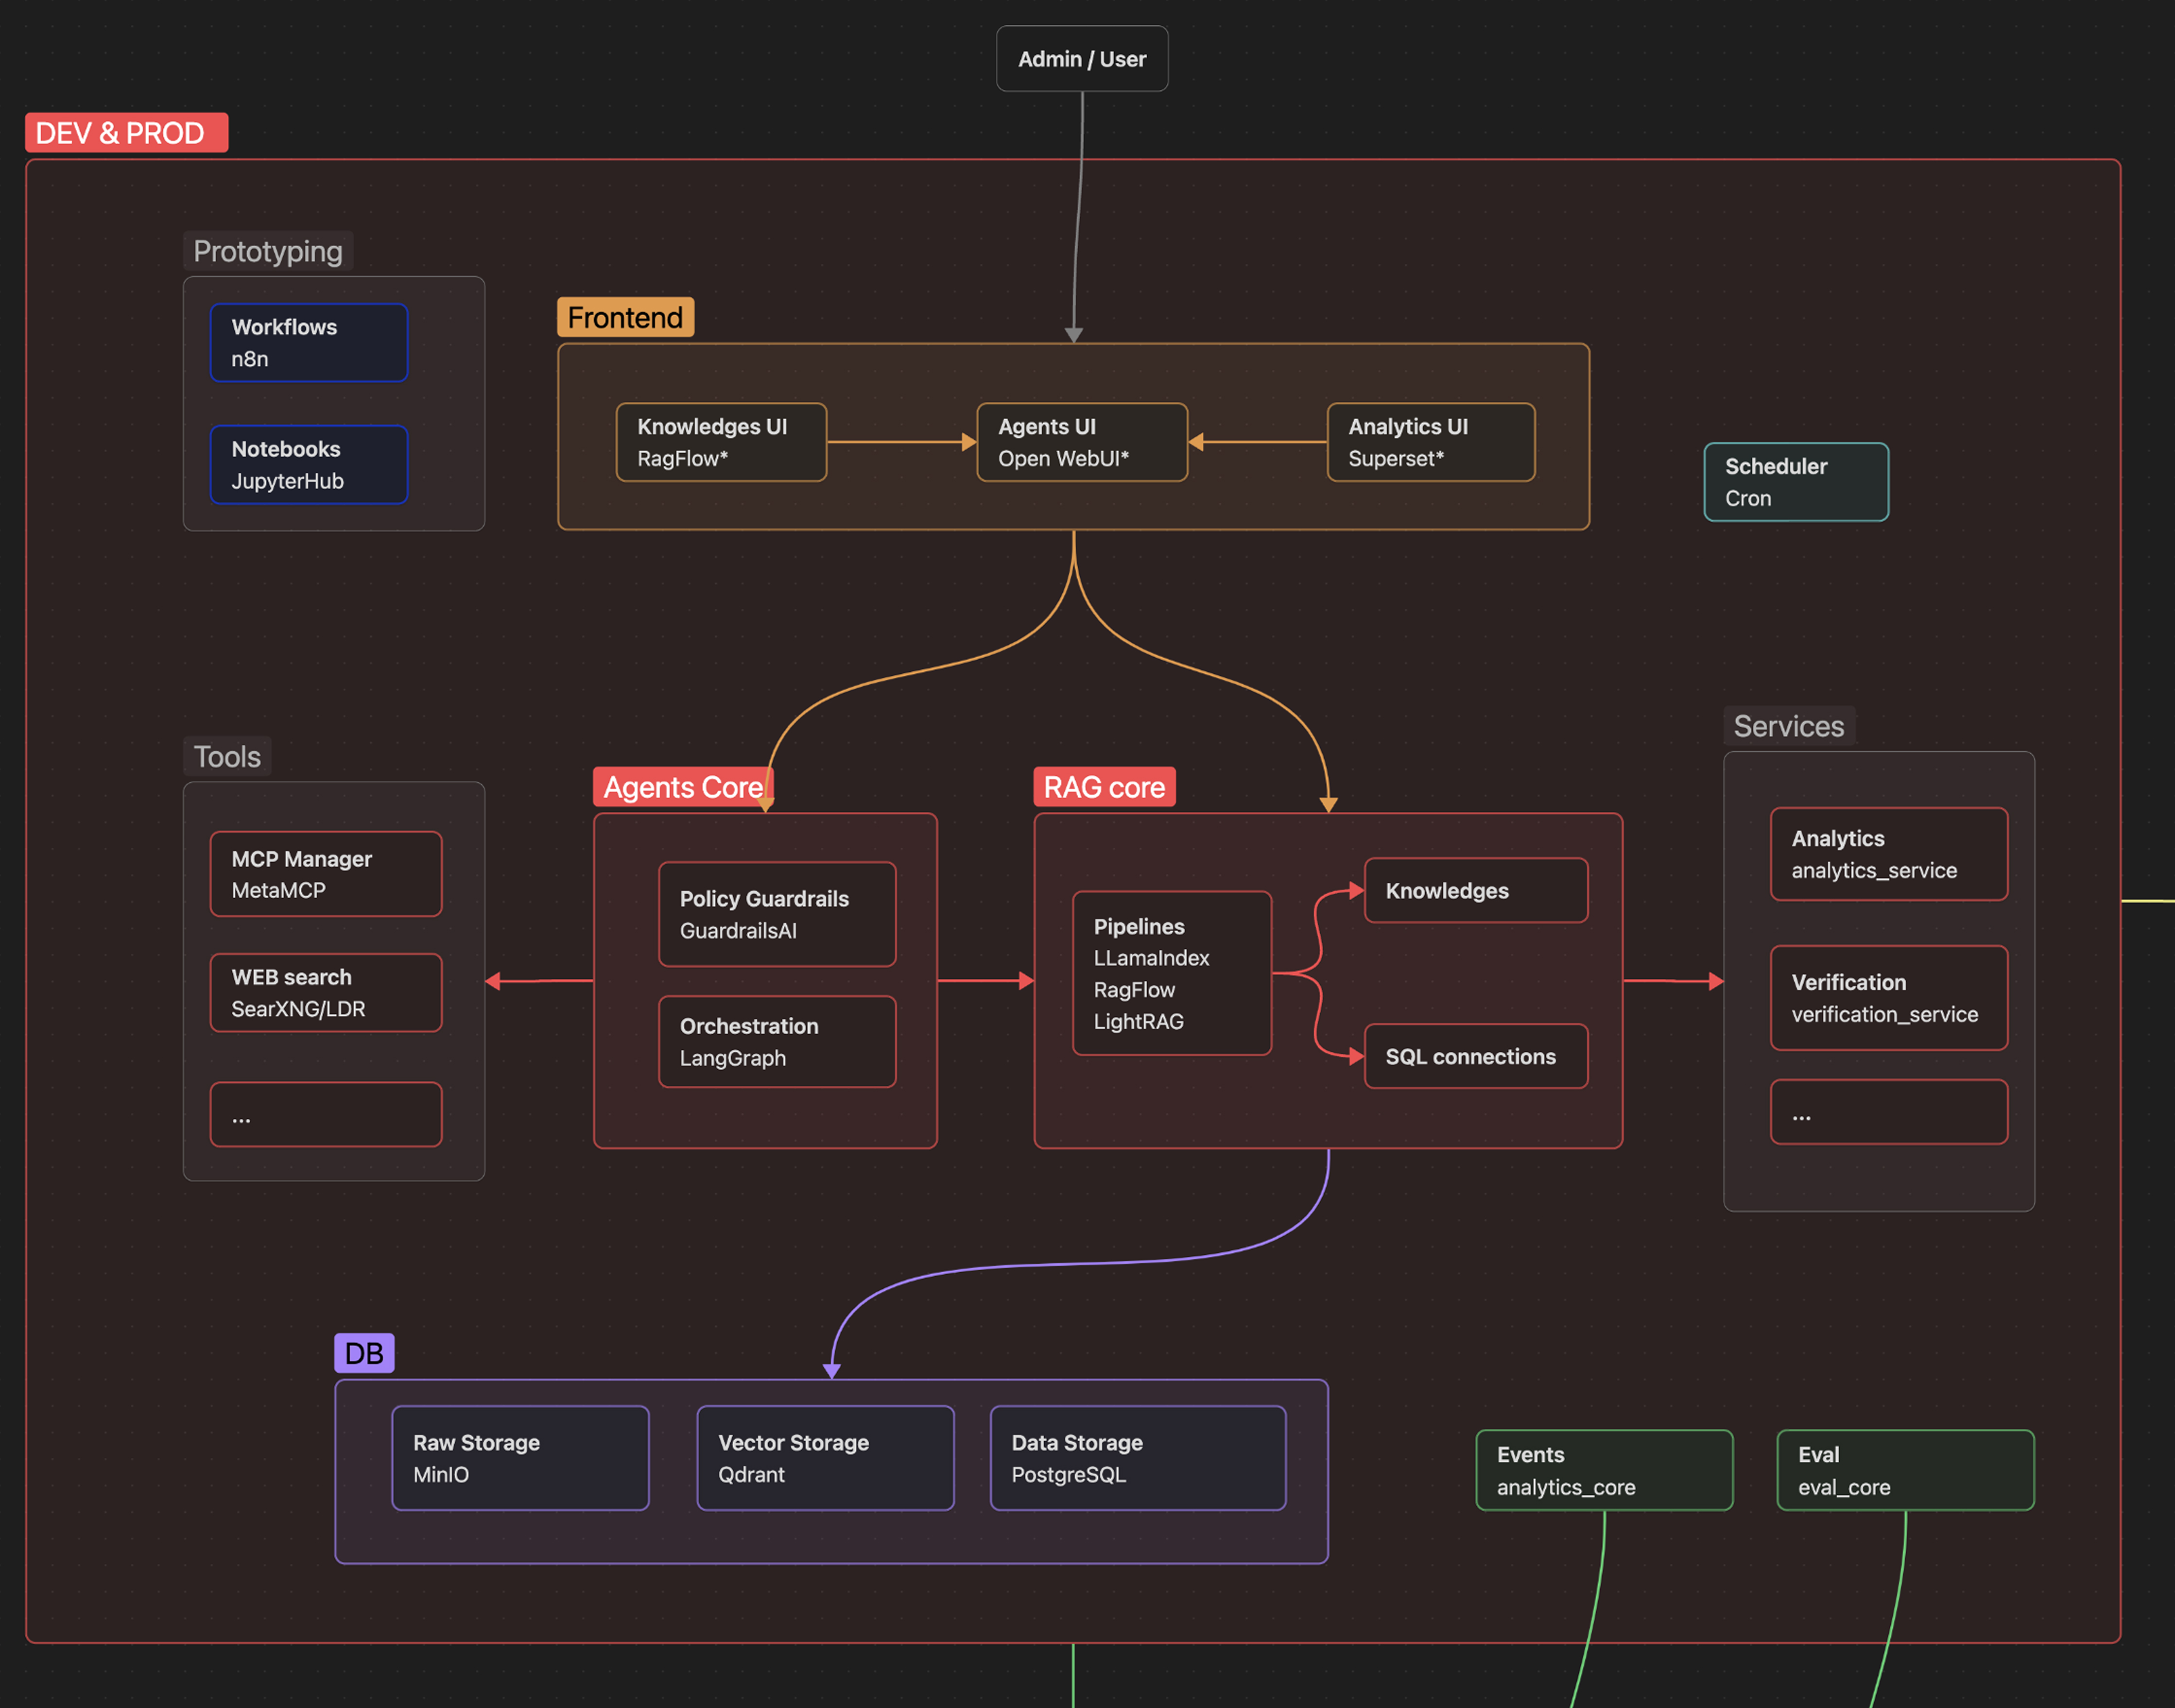2175x1708 pixels.
Task: Click the gray arrow from Admin / User to Frontend
Action: tap(1077, 217)
